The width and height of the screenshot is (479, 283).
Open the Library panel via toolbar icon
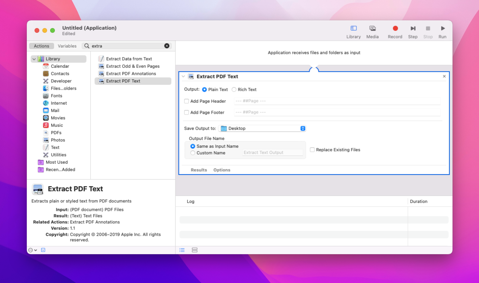[353, 30]
